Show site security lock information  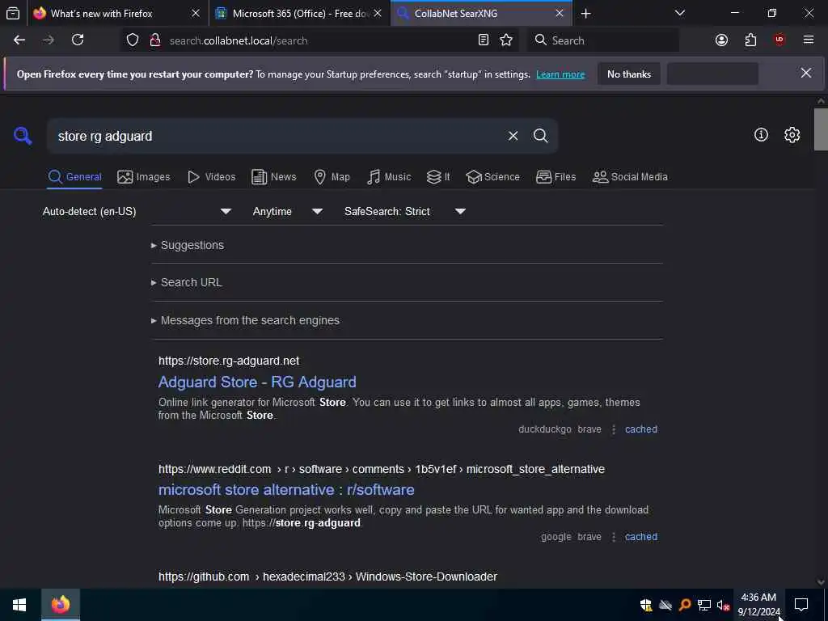click(155, 40)
